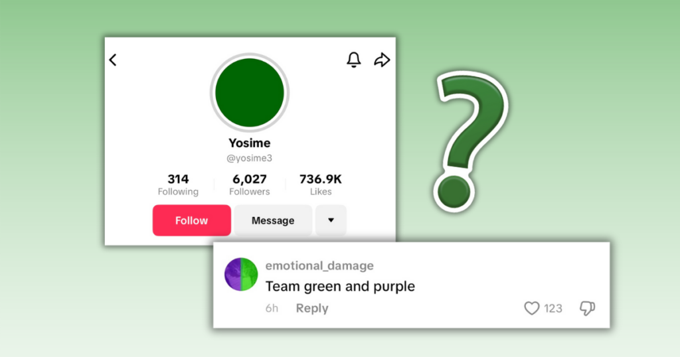Open the green Yosime profile picture
Screen dimensions: 680x357
click(x=250, y=93)
